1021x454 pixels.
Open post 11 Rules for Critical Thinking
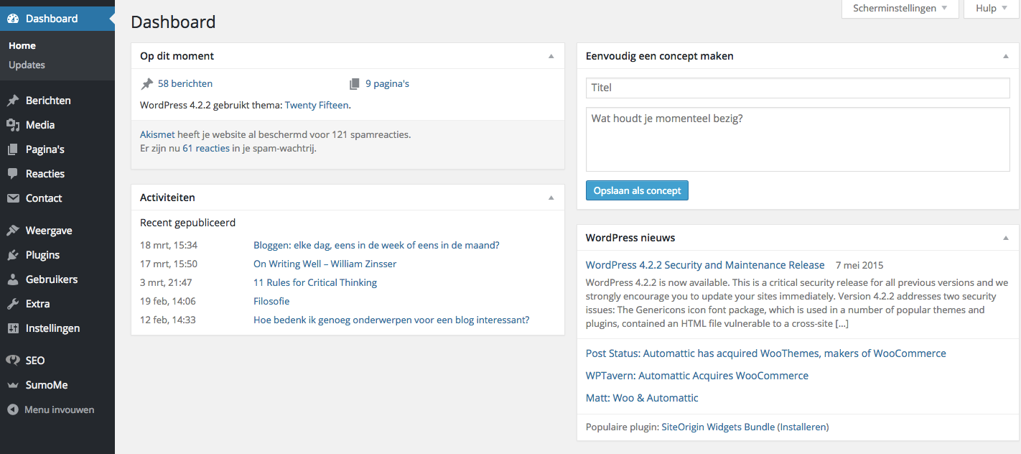tap(315, 282)
